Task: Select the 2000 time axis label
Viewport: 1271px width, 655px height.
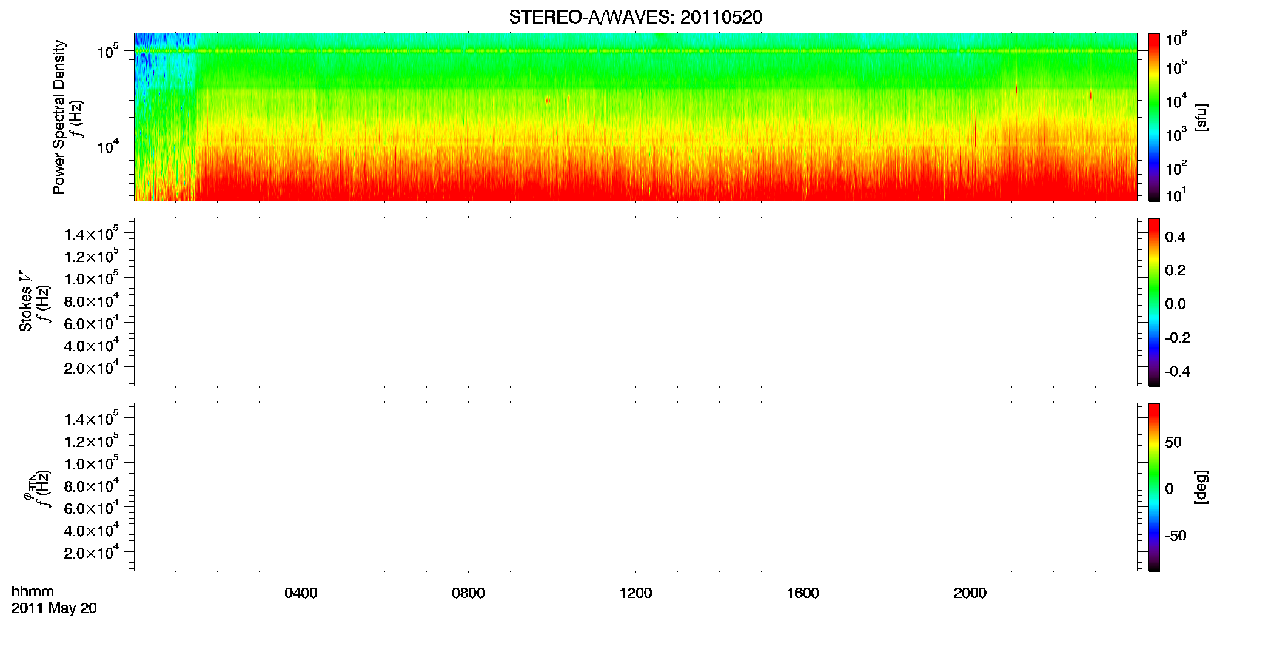Action: point(970,593)
